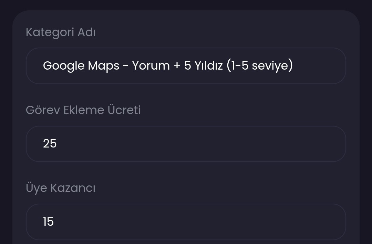The width and height of the screenshot is (372, 244).
Task: Click the Görev Ekleme Ücreti input field
Action: [186, 144]
